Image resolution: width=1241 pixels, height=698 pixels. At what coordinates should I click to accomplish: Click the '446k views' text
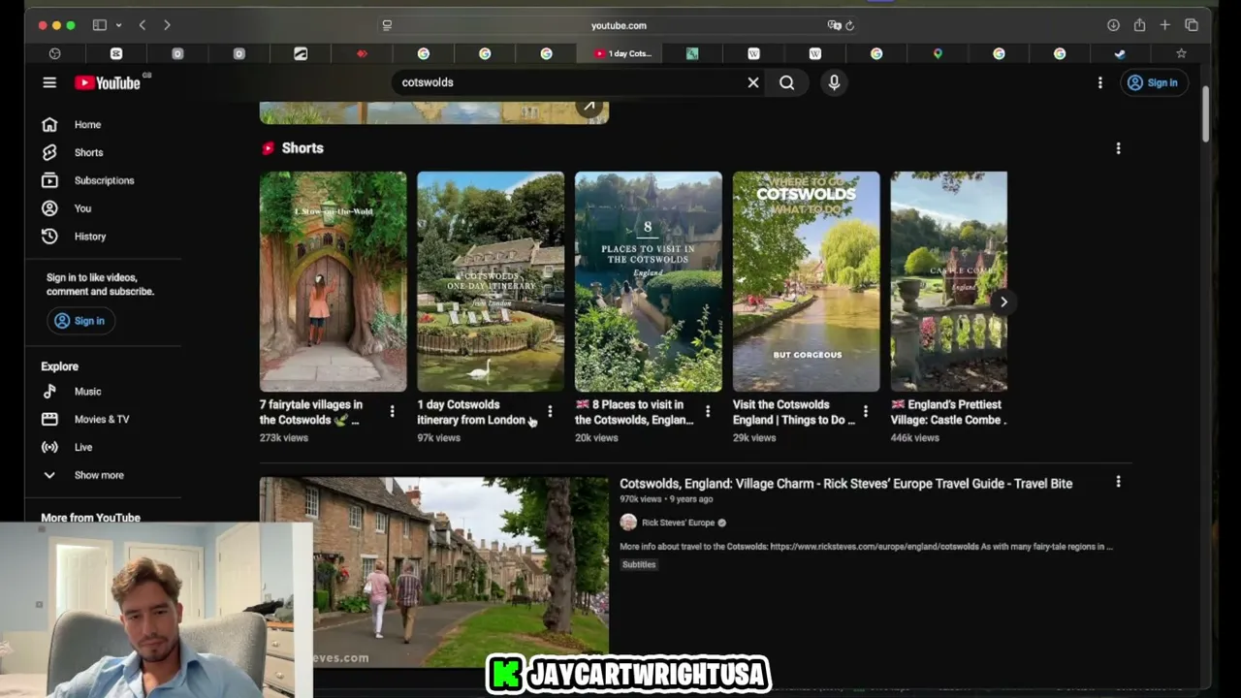click(x=915, y=438)
